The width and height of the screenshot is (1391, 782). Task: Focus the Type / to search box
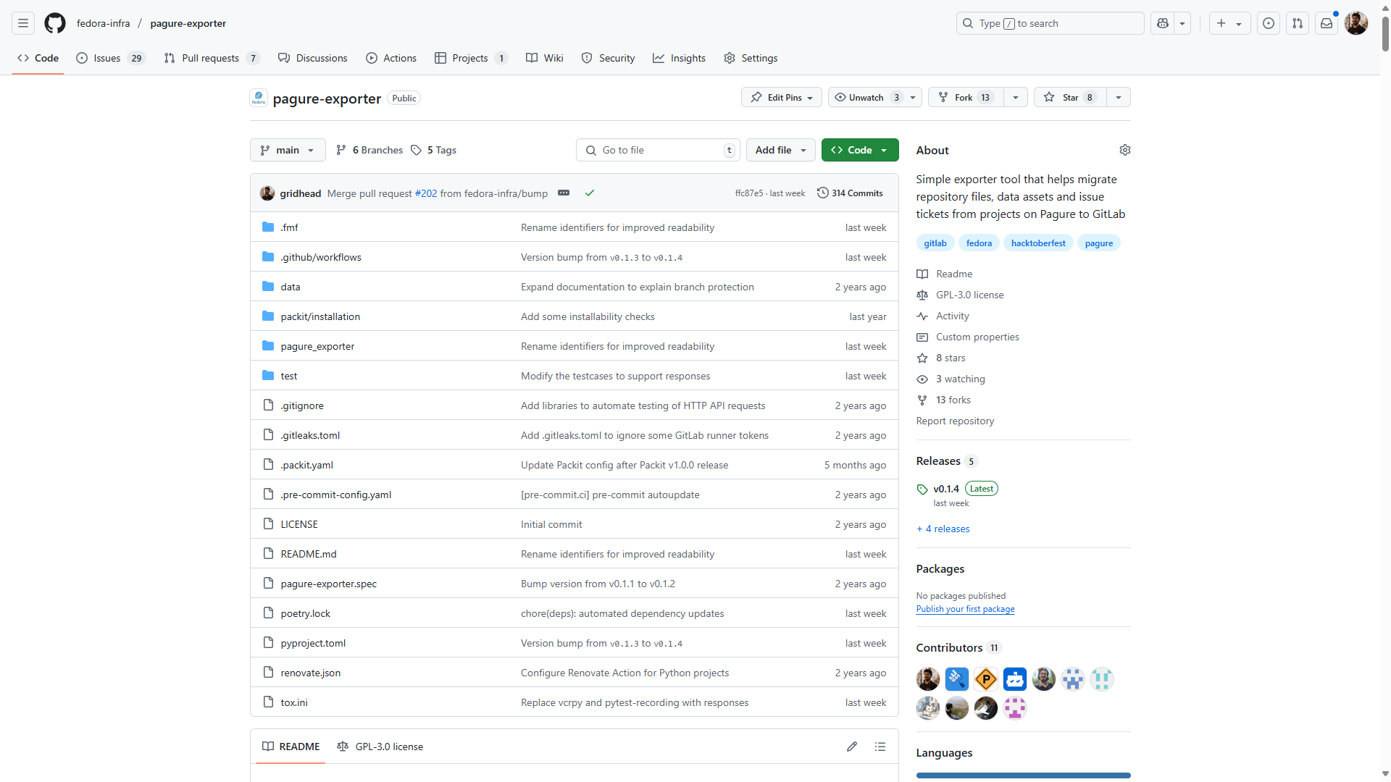[1050, 23]
